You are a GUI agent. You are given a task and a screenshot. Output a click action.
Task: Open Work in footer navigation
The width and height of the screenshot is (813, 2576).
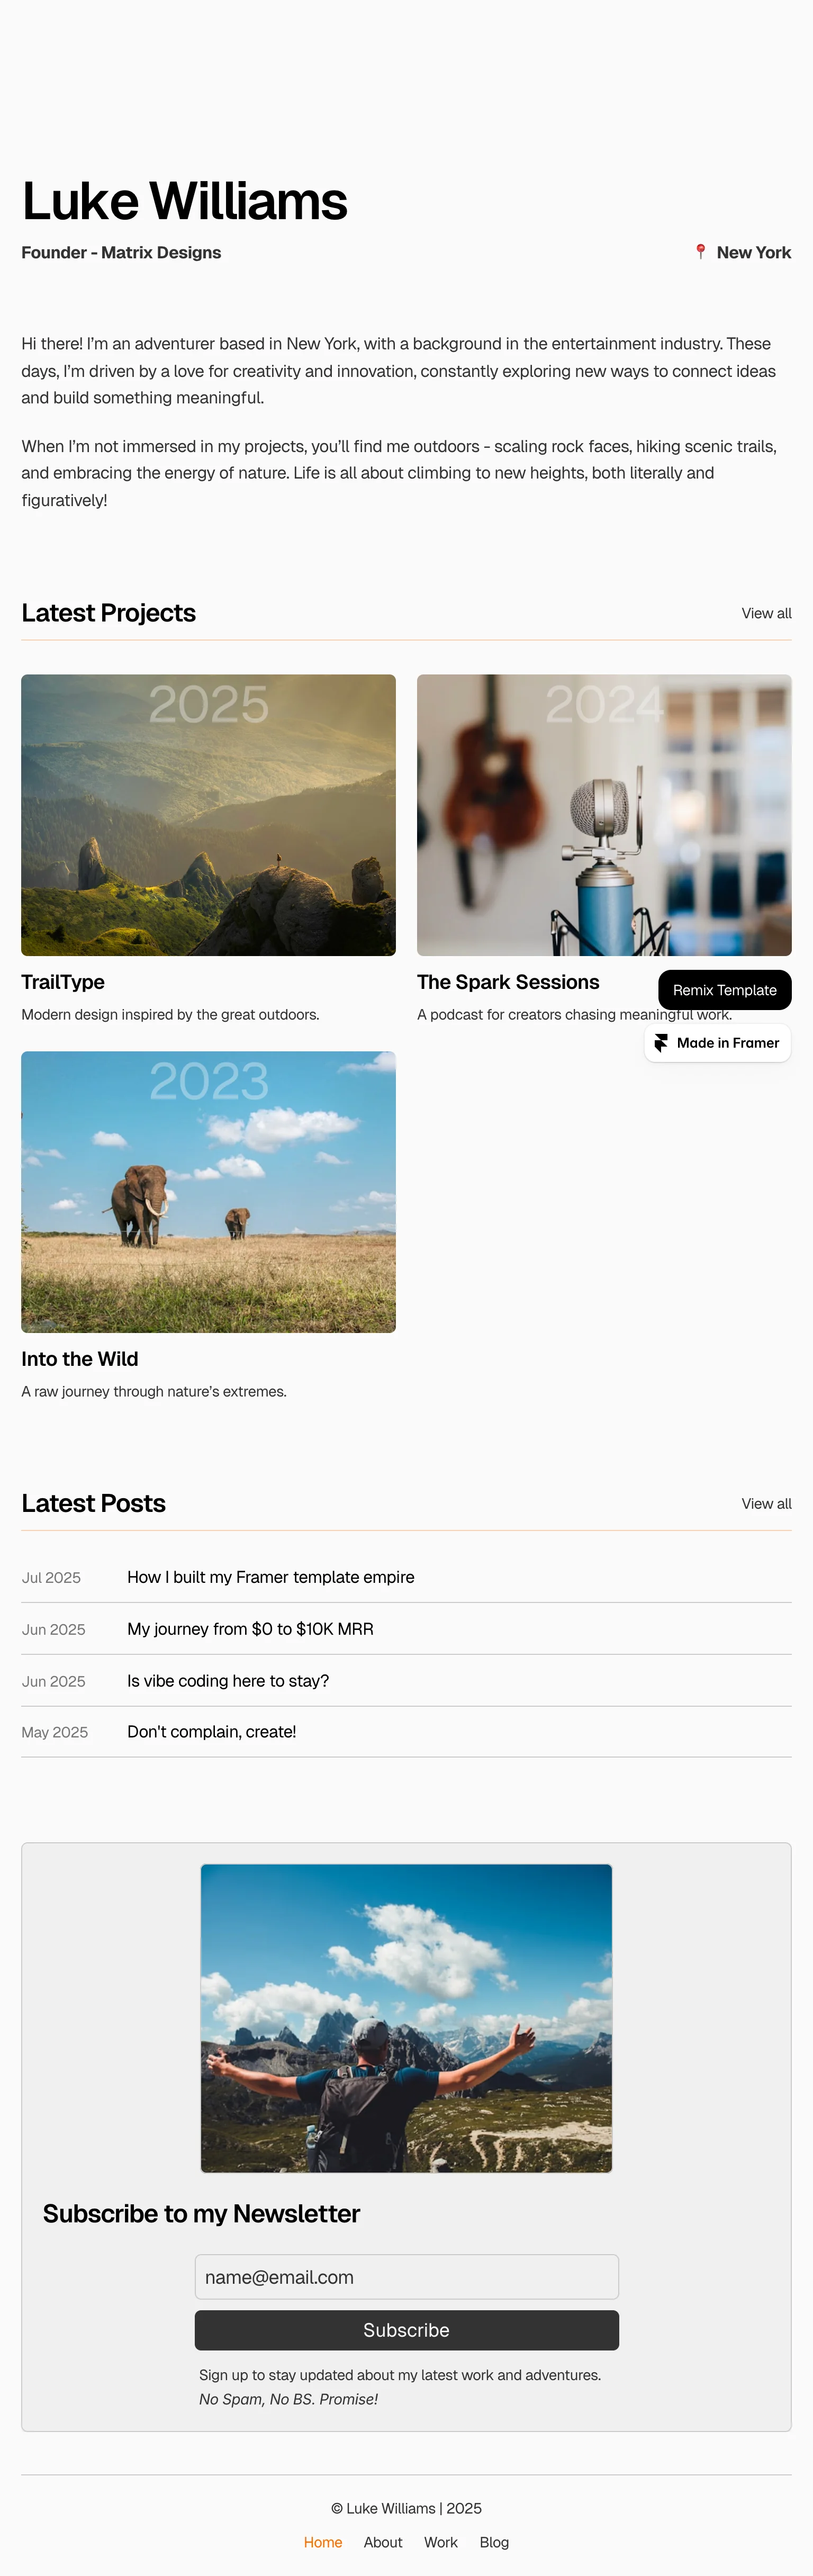pyautogui.click(x=441, y=2542)
